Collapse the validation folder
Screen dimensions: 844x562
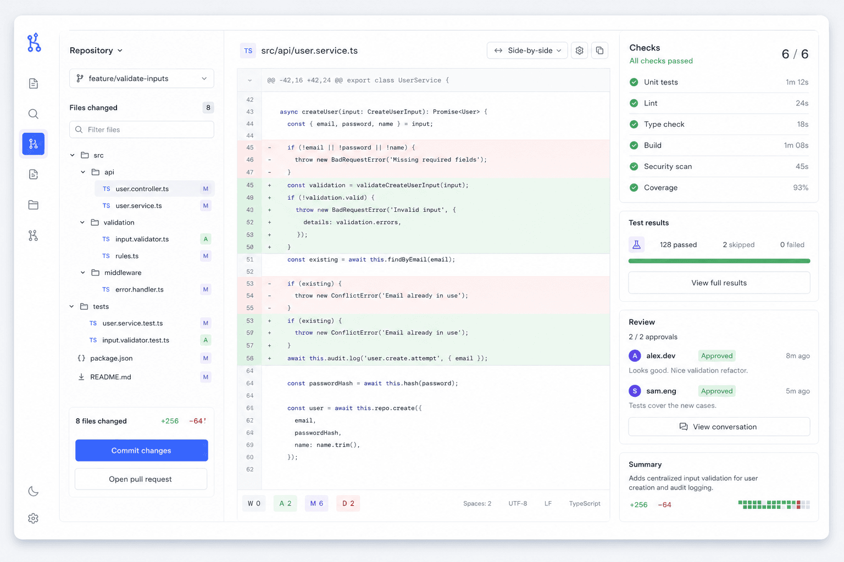(x=82, y=222)
